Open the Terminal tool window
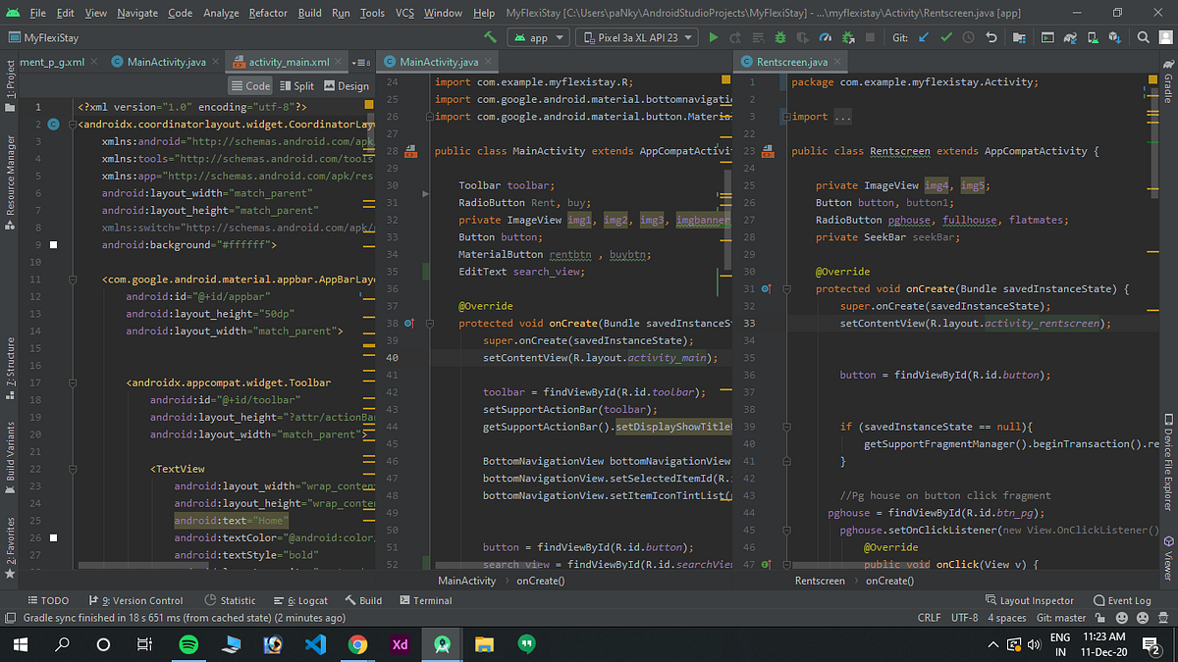1178x662 pixels. point(425,600)
